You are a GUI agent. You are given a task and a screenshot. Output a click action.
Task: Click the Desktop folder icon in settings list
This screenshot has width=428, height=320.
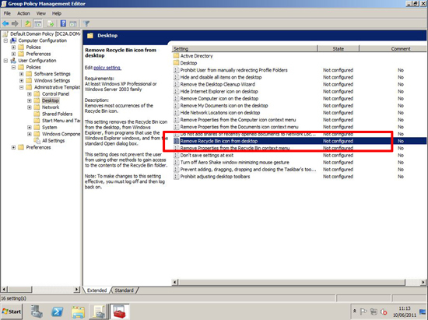[x=176, y=63]
